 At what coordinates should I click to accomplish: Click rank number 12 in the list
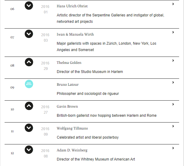pos(12,153)
